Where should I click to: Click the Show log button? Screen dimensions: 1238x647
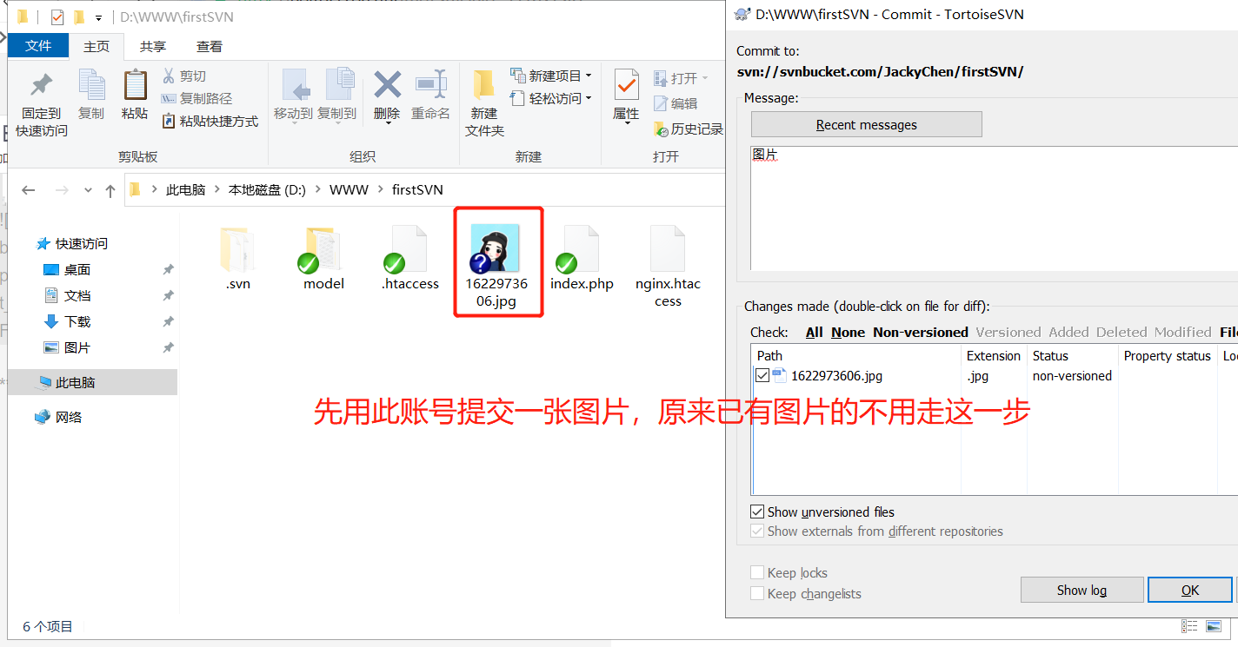click(1082, 590)
